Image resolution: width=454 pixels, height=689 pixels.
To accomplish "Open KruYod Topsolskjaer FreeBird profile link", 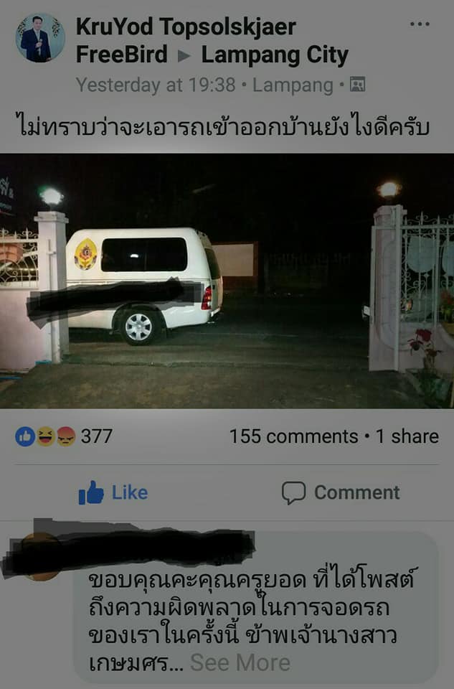I will tap(186, 40).
